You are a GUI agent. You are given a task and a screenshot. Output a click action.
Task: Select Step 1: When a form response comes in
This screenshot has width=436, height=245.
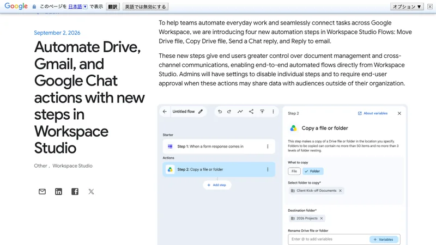click(x=219, y=146)
